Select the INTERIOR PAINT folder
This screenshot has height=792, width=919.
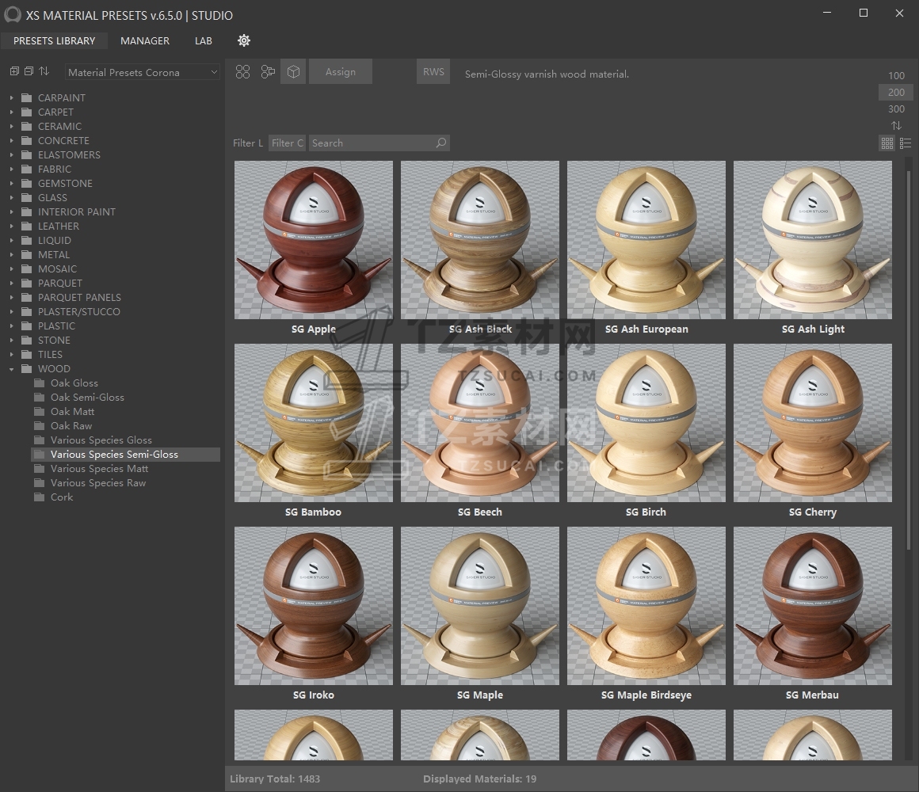pyautogui.click(x=76, y=212)
